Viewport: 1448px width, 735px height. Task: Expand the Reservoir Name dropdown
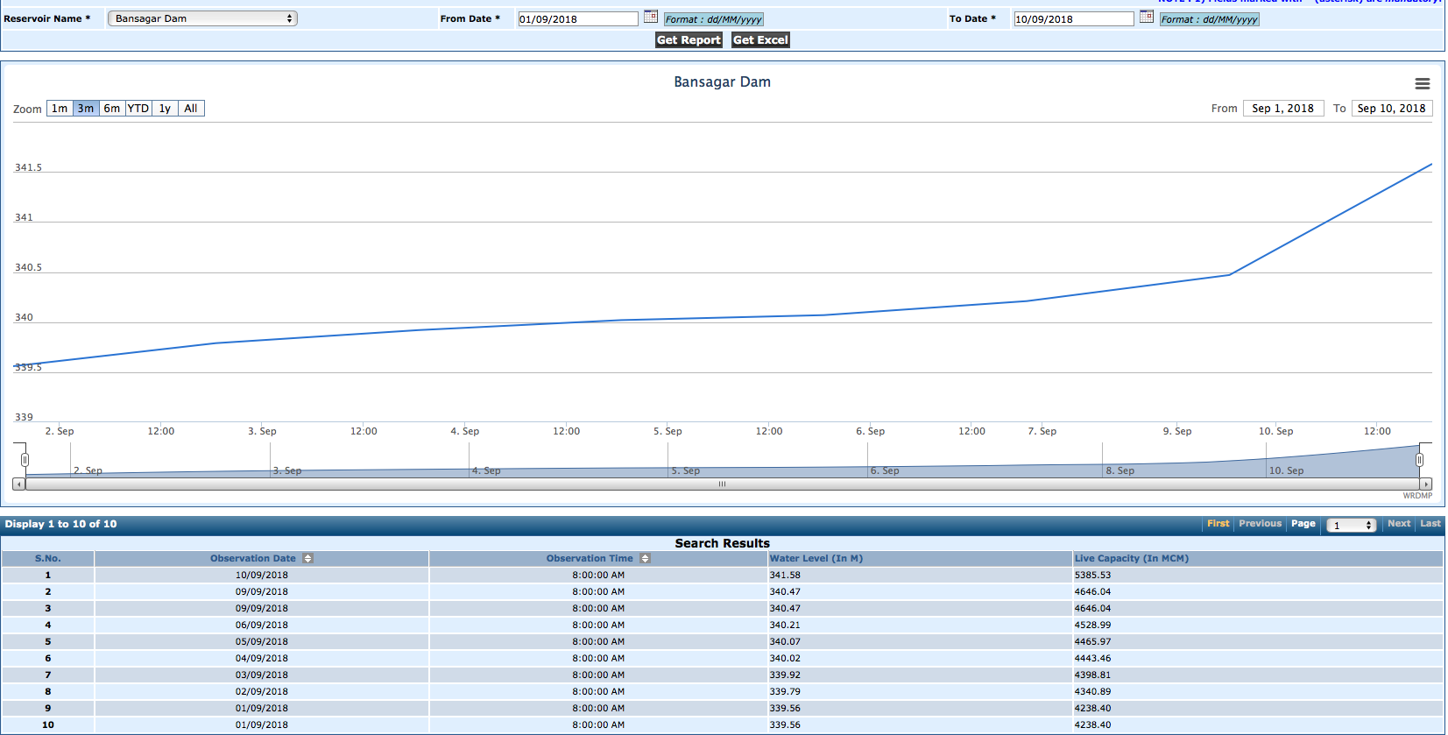click(202, 18)
